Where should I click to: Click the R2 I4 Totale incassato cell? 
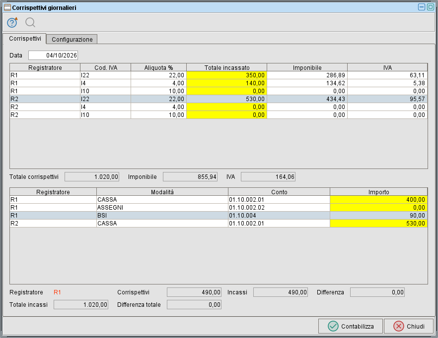pyautogui.click(x=226, y=107)
